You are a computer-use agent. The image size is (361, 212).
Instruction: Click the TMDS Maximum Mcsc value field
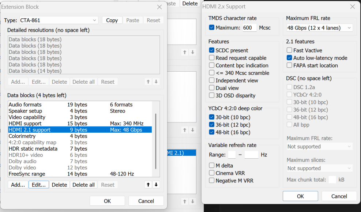249,28
